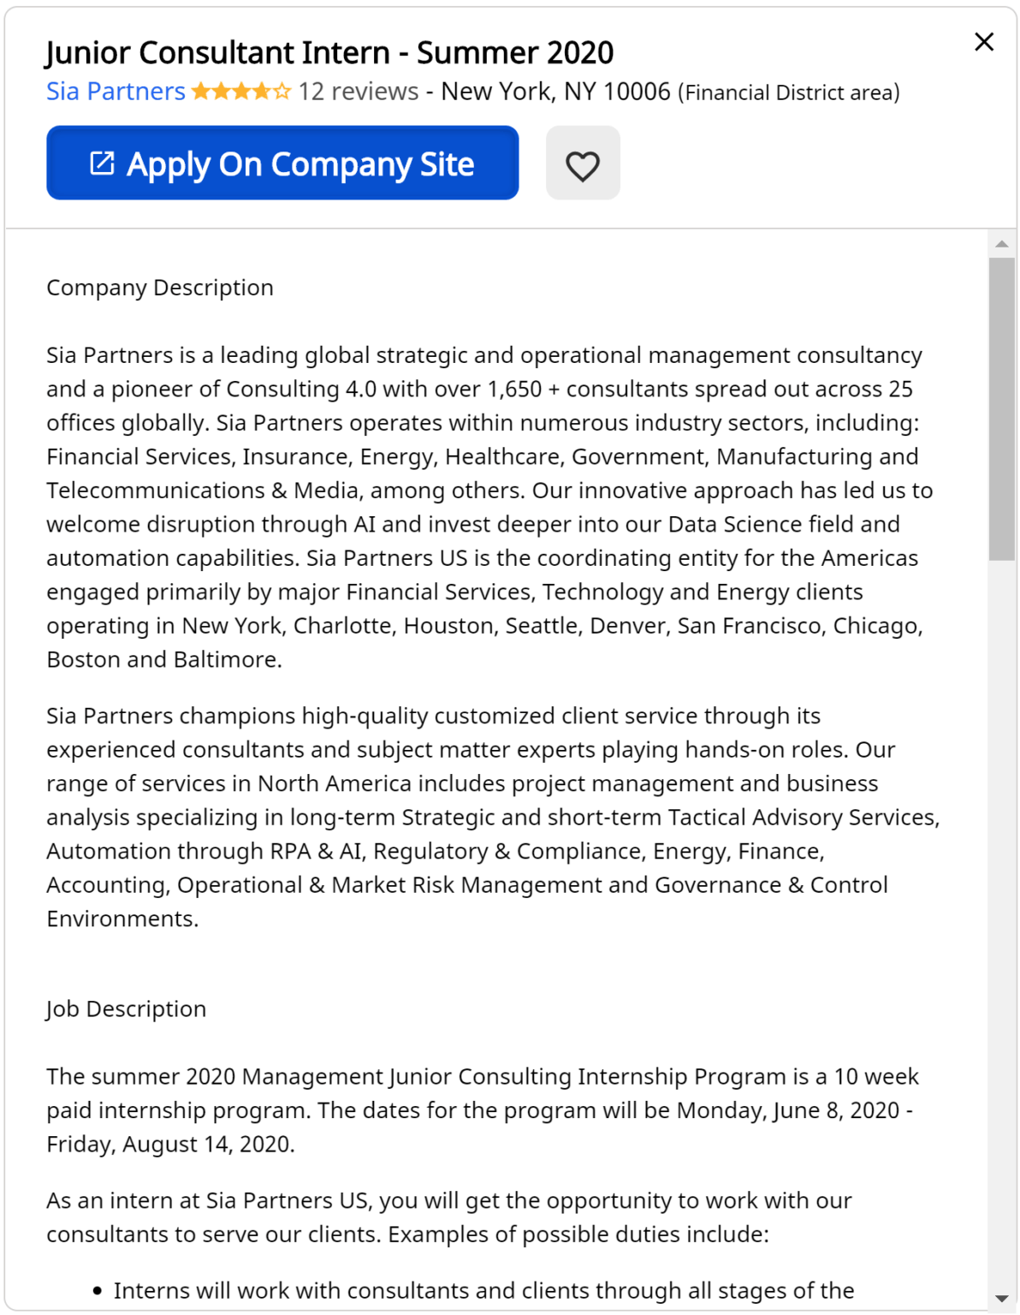This screenshot has height=1315, width=1020.
Task: Save this job with the heart icon
Action: coord(583,164)
